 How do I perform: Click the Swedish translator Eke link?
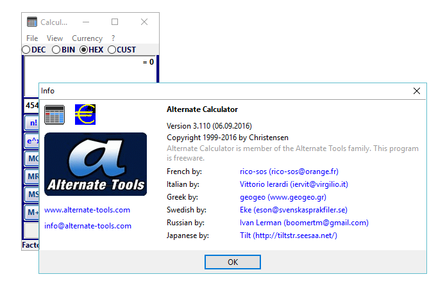click(x=294, y=210)
